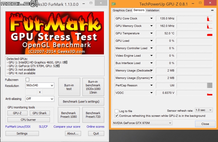Expand the Bus Interface Load dropdown

[x=152, y=63]
